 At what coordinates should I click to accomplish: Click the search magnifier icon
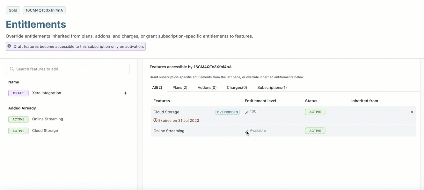click(12, 69)
